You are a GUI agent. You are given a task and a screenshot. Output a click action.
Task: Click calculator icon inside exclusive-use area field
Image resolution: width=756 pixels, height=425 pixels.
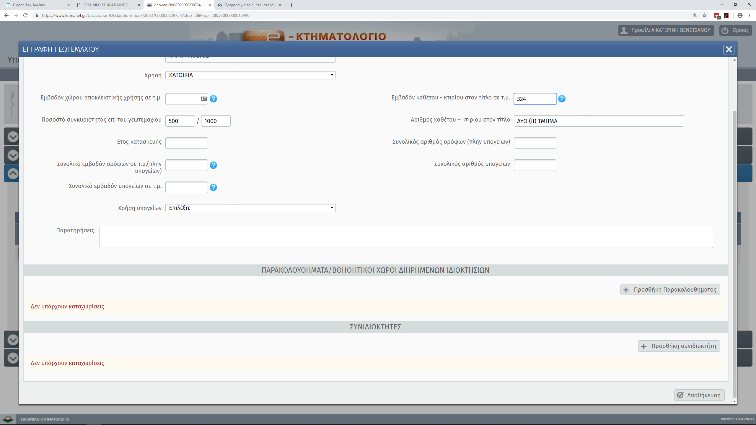point(204,99)
